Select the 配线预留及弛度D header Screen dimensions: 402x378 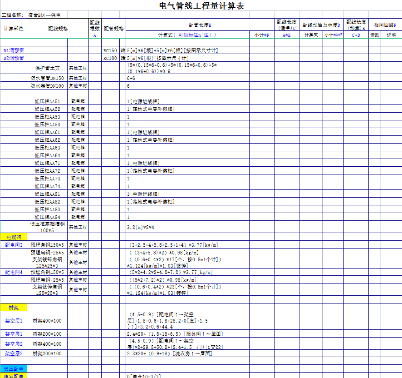click(x=321, y=25)
